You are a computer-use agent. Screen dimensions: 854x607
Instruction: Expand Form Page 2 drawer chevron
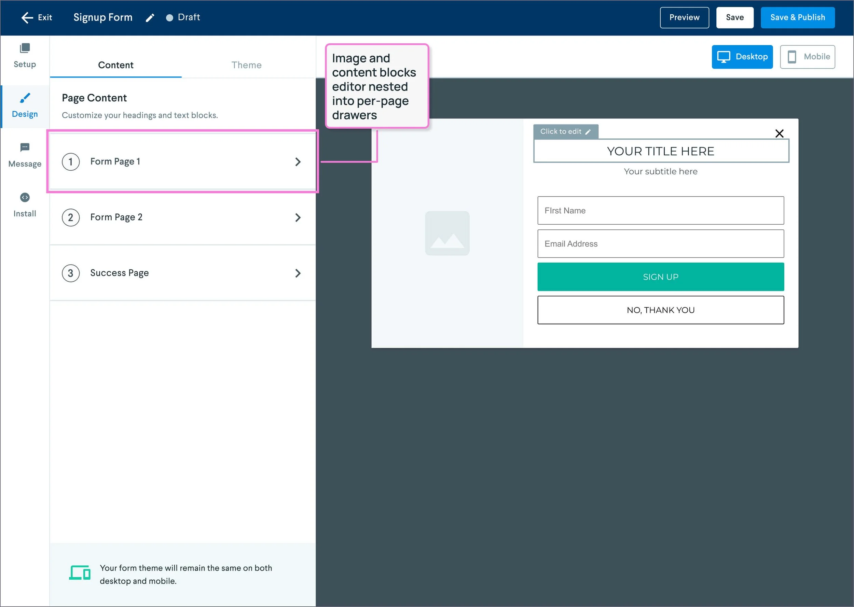click(298, 217)
